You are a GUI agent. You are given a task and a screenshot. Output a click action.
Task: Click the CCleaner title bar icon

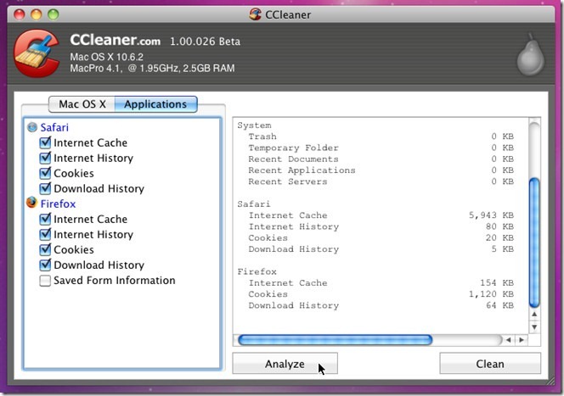[255, 14]
